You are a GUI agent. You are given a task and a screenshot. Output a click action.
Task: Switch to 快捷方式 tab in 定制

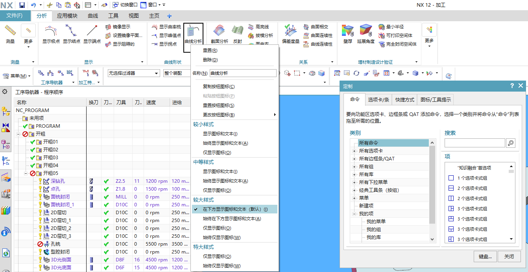[405, 99]
